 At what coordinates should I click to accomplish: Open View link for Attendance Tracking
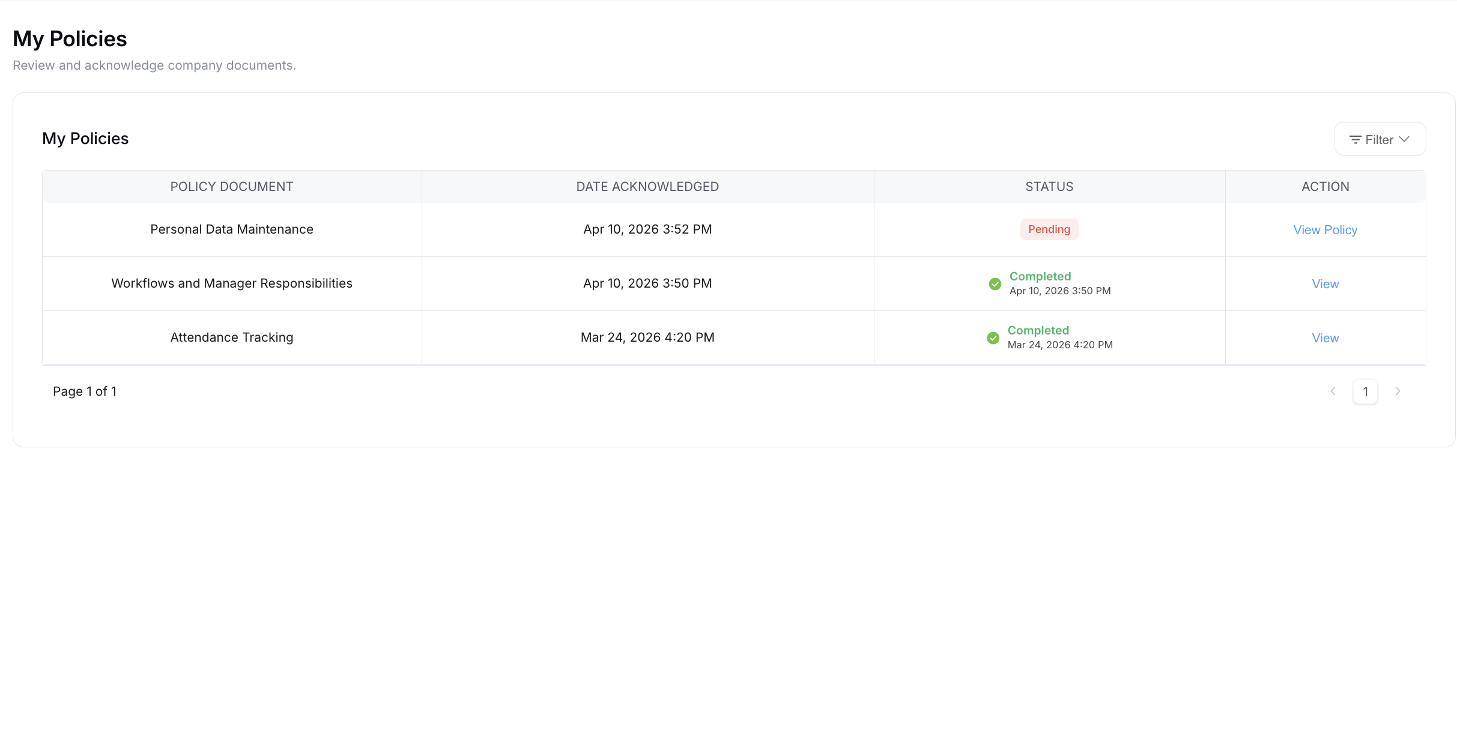1325,338
